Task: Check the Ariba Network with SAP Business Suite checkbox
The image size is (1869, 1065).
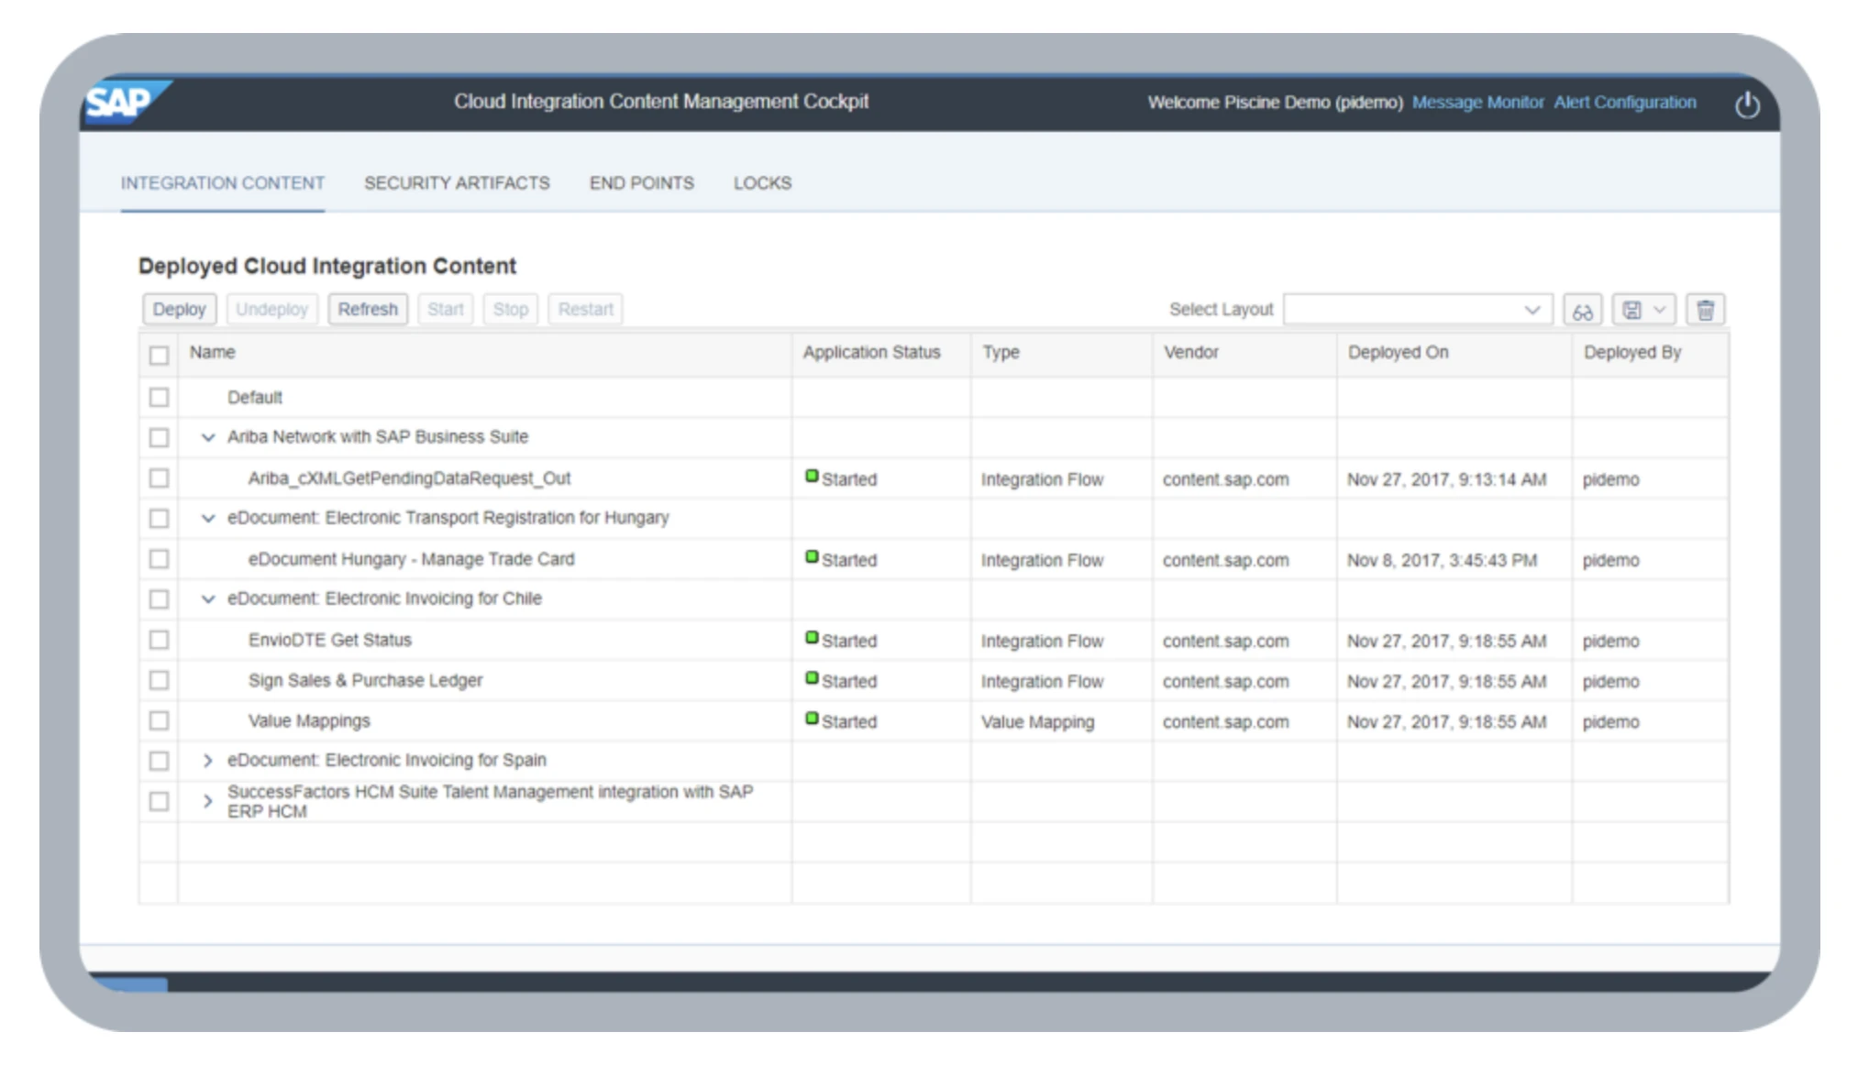Action: [159, 438]
